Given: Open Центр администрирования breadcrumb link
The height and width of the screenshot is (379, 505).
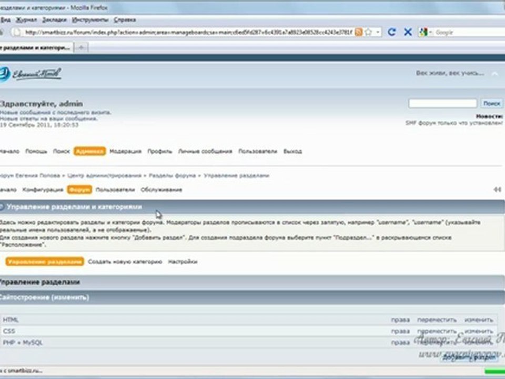Looking at the screenshot, I should [x=104, y=176].
